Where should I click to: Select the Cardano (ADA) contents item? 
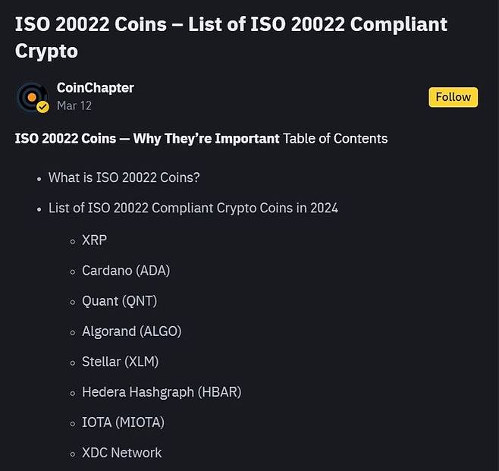click(126, 270)
